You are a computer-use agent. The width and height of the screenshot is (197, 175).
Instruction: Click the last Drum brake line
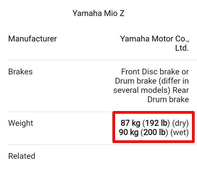168,99
